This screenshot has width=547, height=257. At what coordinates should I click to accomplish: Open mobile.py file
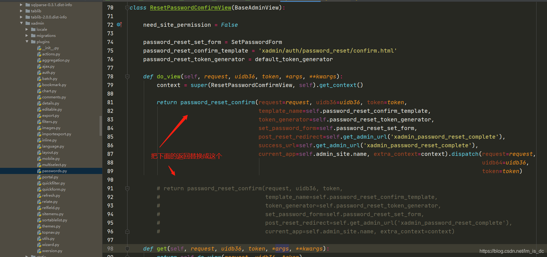51,159
